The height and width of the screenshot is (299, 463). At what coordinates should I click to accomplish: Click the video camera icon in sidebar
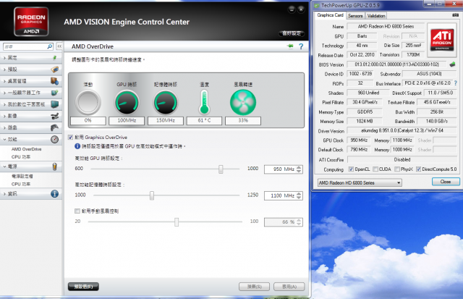pyautogui.click(x=55, y=116)
